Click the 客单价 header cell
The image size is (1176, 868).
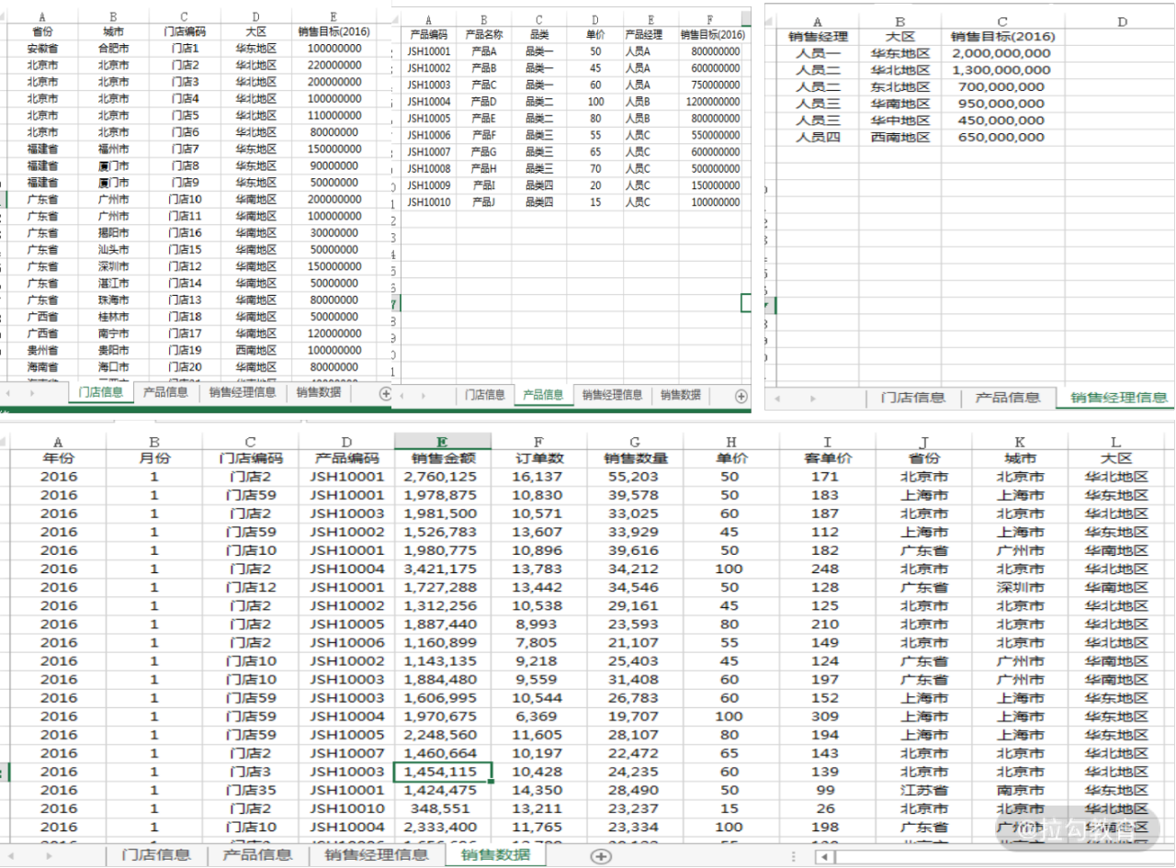point(826,458)
